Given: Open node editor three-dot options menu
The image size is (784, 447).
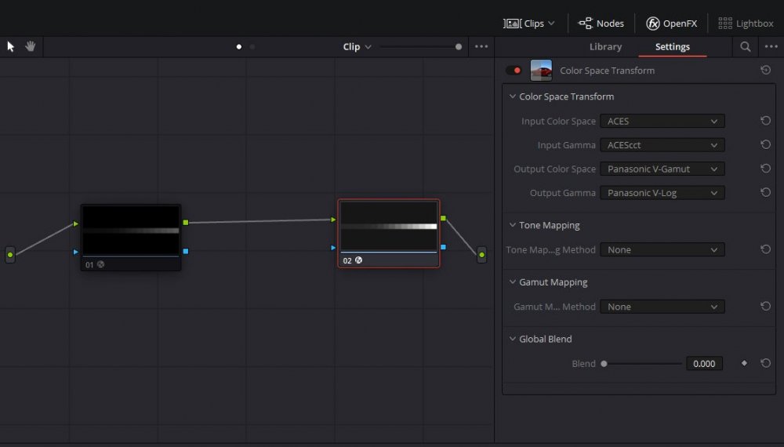Looking at the screenshot, I should tap(481, 47).
